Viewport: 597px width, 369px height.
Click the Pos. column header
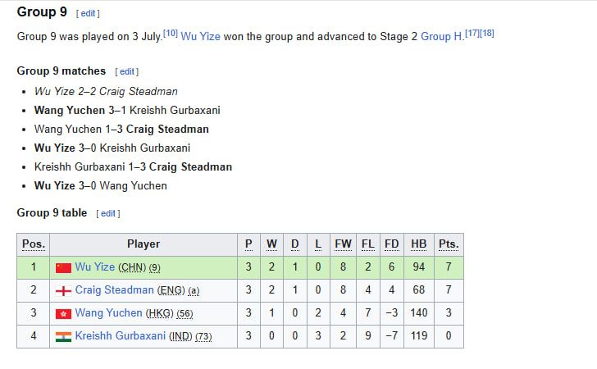click(x=34, y=244)
